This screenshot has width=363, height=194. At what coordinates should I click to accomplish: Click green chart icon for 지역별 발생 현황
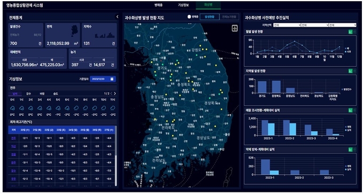click(x=351, y=71)
